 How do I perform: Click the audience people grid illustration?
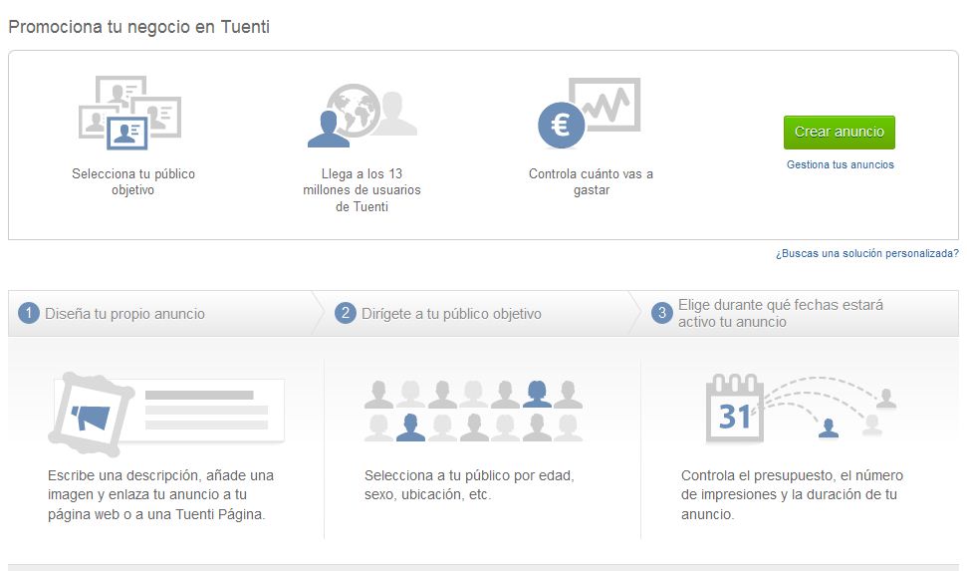[x=473, y=411]
